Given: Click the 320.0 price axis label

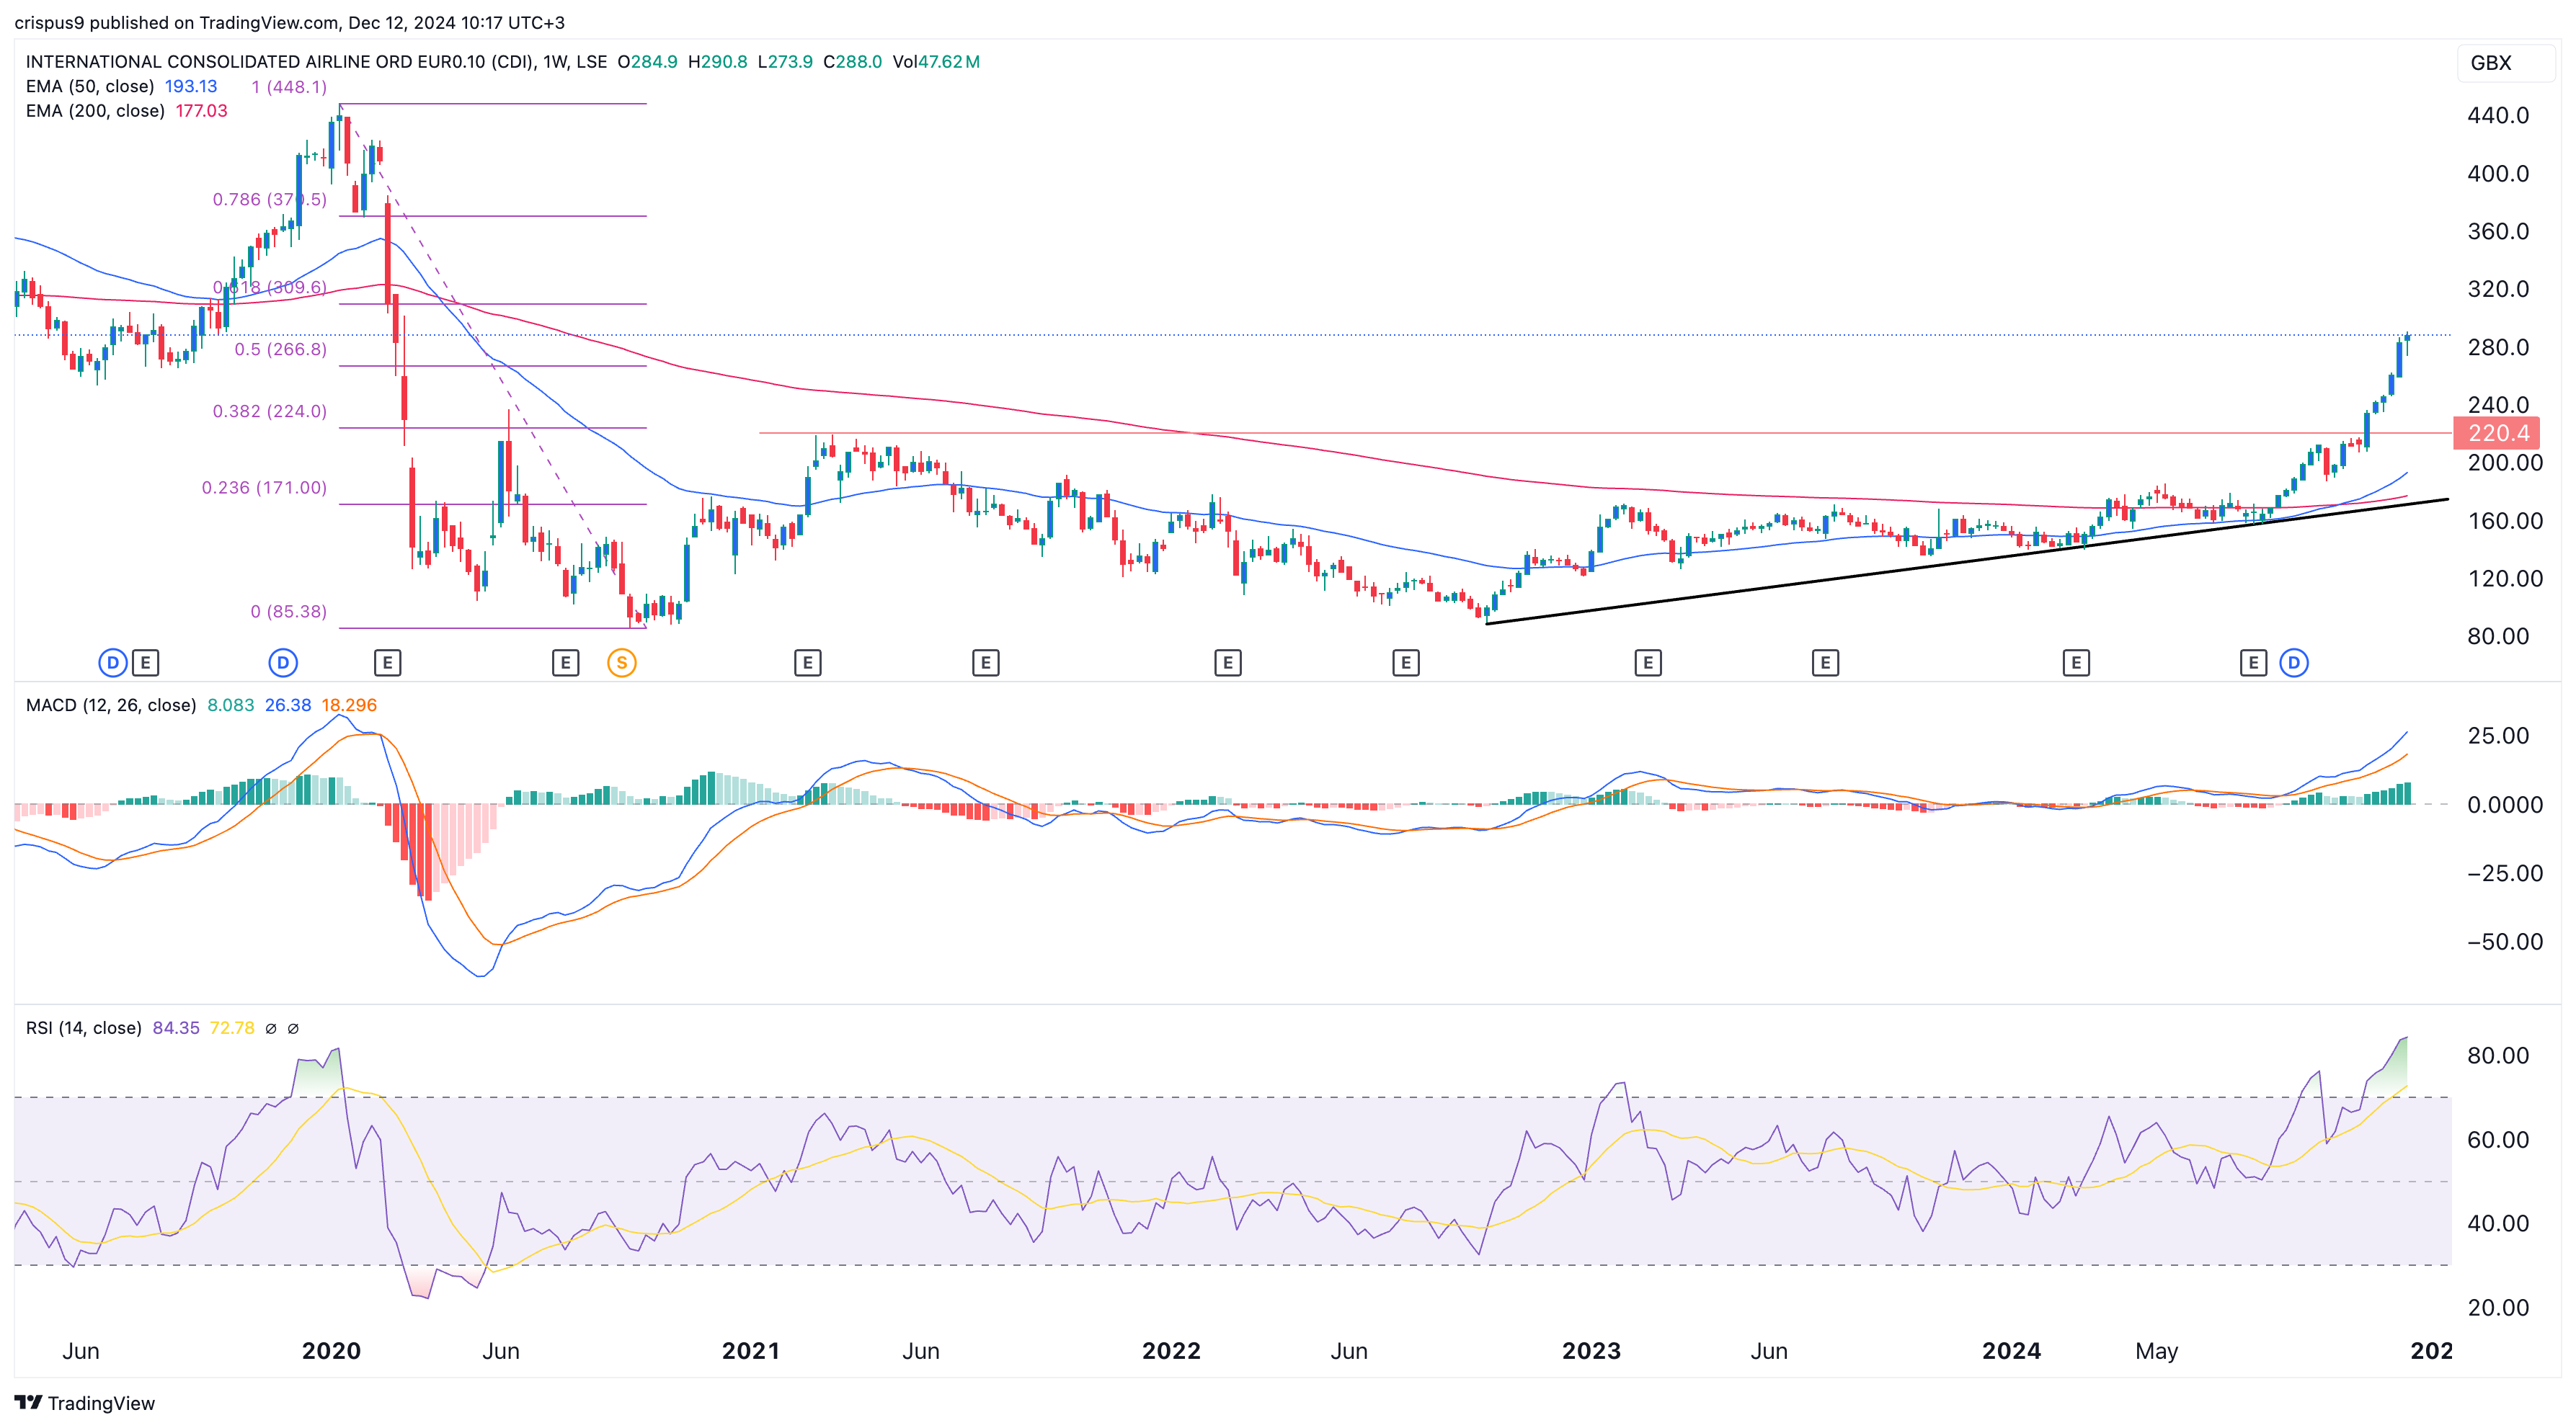Looking at the screenshot, I should coord(2498,290).
